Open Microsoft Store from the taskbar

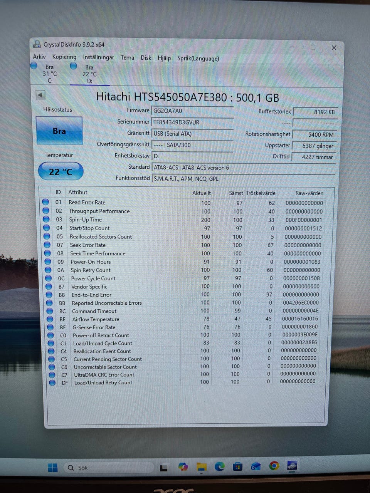pos(237,467)
